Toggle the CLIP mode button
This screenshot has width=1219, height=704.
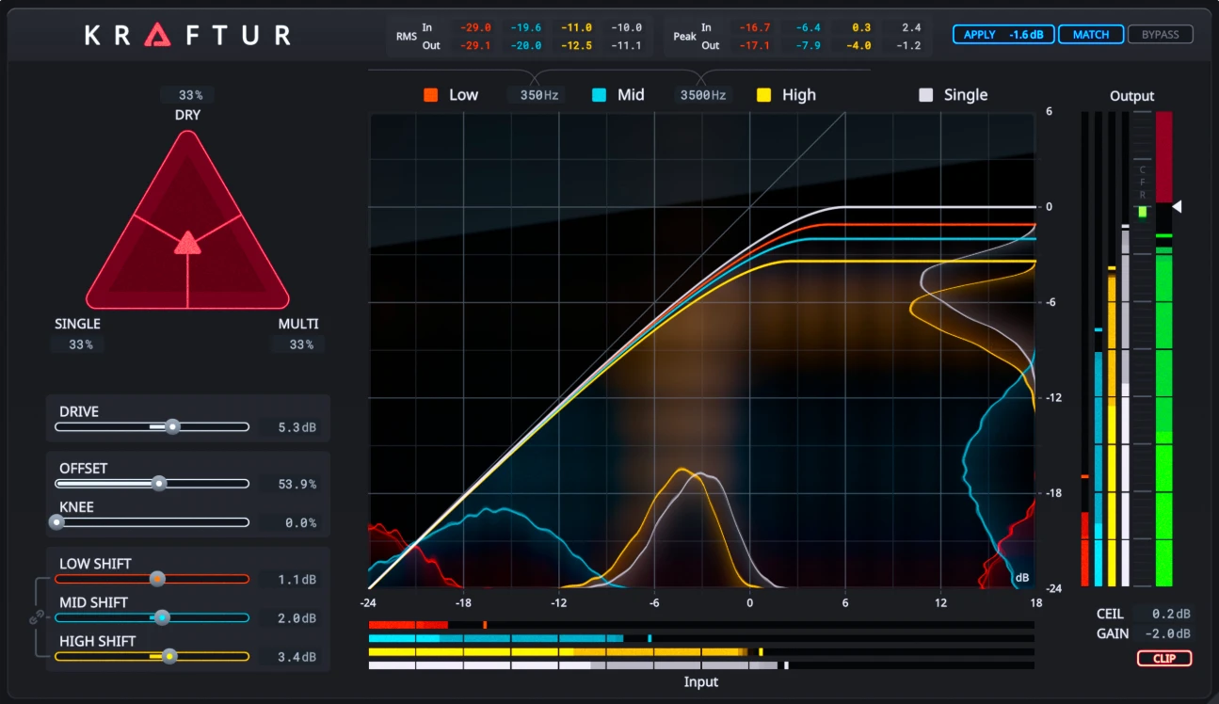tap(1164, 659)
